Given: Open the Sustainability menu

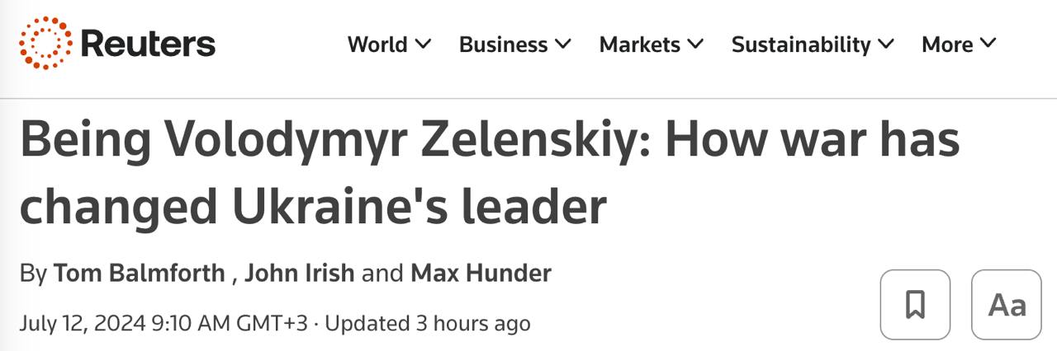Looking at the screenshot, I should 801,44.
